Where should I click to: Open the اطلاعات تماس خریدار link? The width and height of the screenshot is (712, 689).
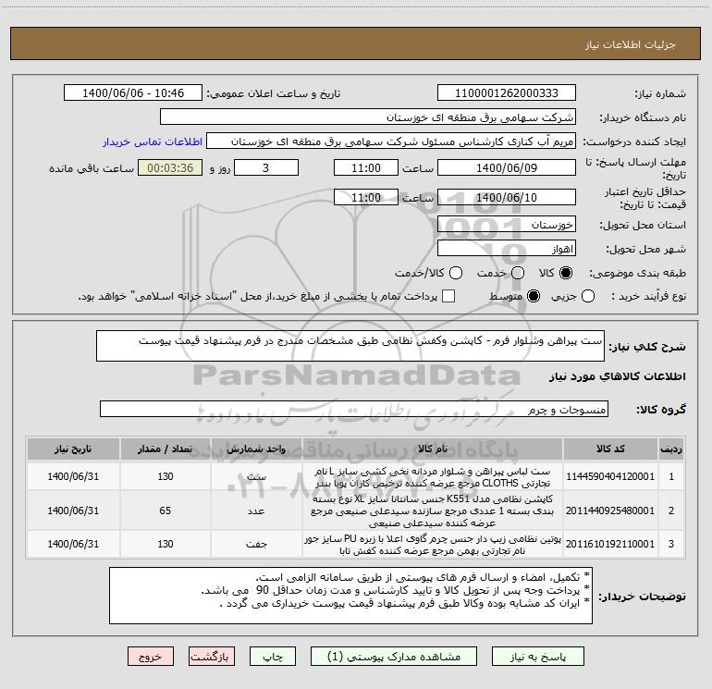(x=153, y=141)
